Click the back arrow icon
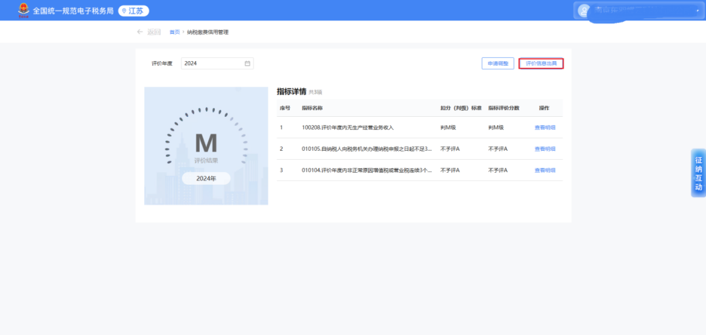Image resolution: width=706 pixels, height=335 pixels. point(140,32)
